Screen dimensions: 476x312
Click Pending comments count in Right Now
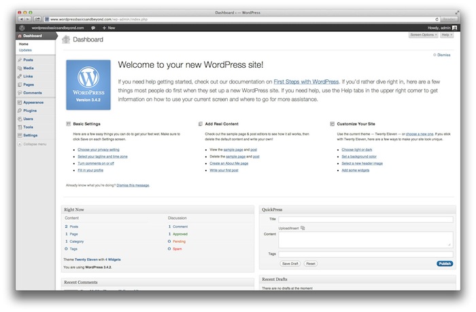(176, 241)
